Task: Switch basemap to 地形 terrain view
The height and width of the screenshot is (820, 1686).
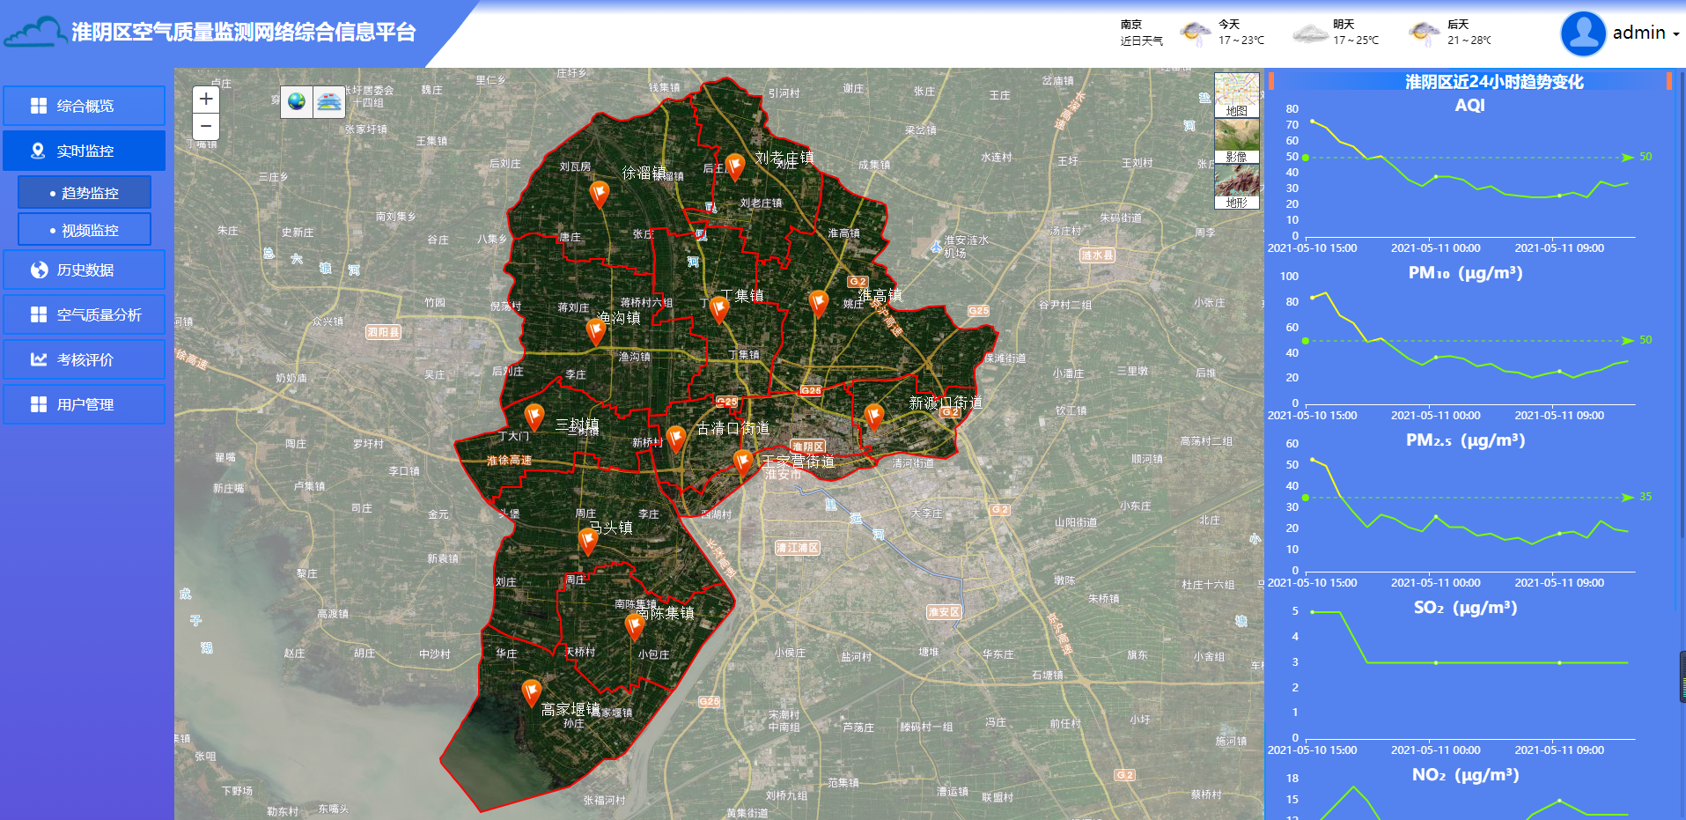Action: coord(1236,187)
